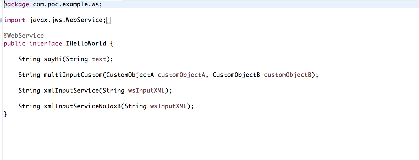Click the customObjectA parameter variable

pos(181,75)
